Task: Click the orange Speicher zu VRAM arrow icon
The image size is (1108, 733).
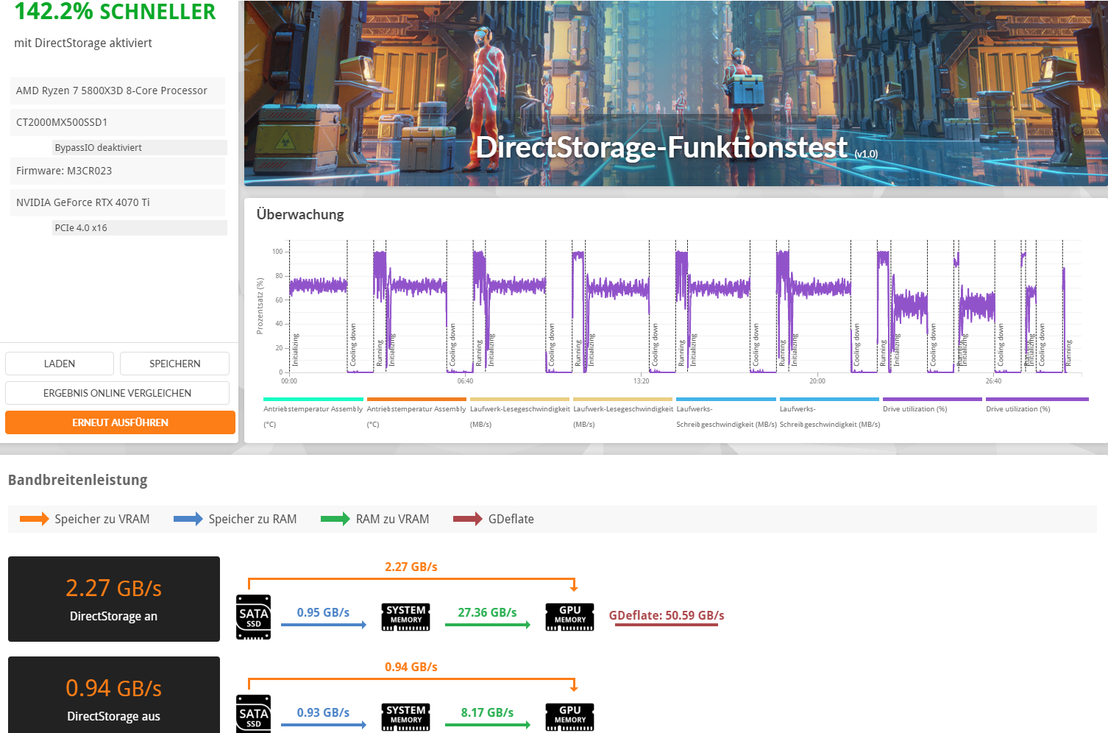Action: click(x=35, y=519)
